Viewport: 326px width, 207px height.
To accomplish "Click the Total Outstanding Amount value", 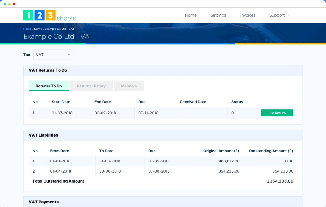I will click(x=280, y=181).
